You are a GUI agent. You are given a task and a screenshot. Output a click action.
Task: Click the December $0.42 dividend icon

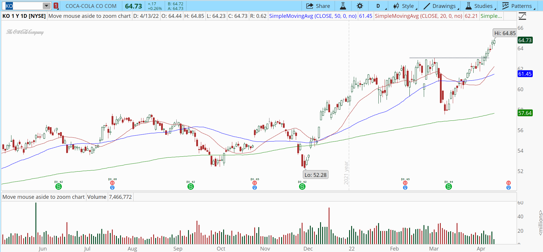click(302, 187)
